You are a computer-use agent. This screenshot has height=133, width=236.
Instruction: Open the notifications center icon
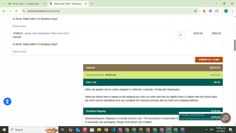pos(231,130)
